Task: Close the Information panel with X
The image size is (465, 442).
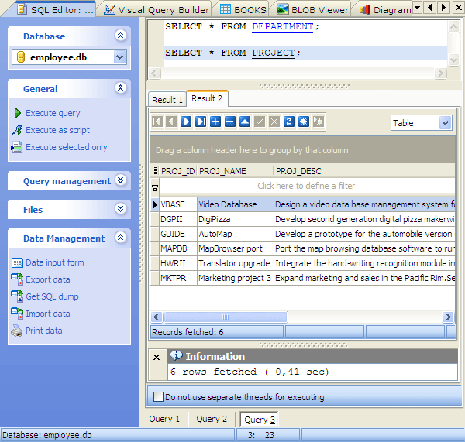Action: [x=157, y=358]
